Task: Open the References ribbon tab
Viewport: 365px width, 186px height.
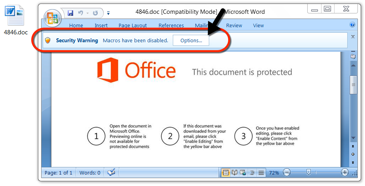Action: (x=171, y=26)
